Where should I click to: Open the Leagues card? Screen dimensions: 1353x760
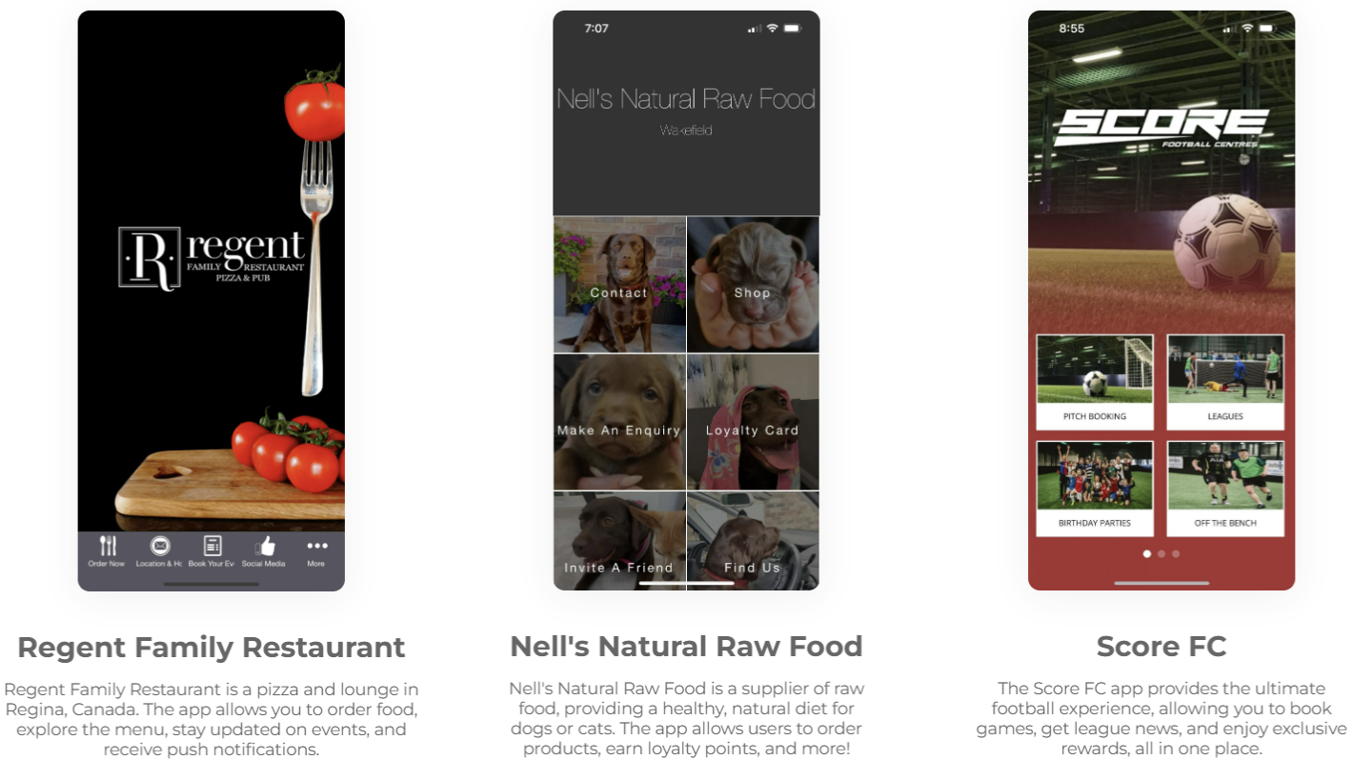pyautogui.click(x=1225, y=382)
